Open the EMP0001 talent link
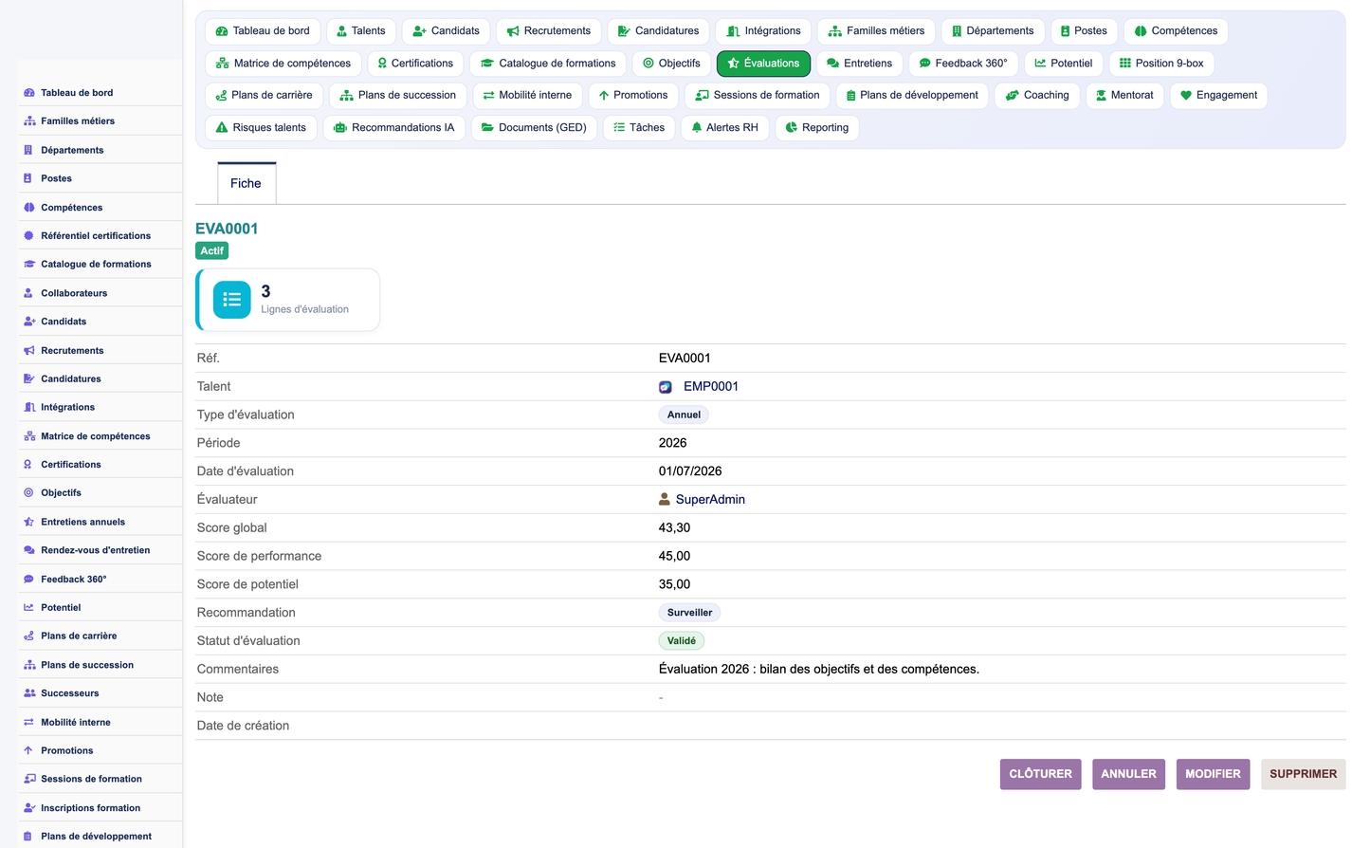The height and width of the screenshot is (848, 1370). tap(711, 386)
